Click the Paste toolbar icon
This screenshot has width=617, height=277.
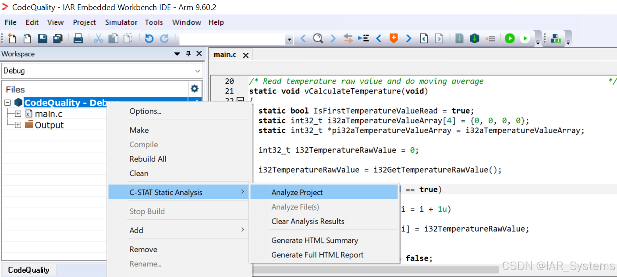click(x=128, y=39)
